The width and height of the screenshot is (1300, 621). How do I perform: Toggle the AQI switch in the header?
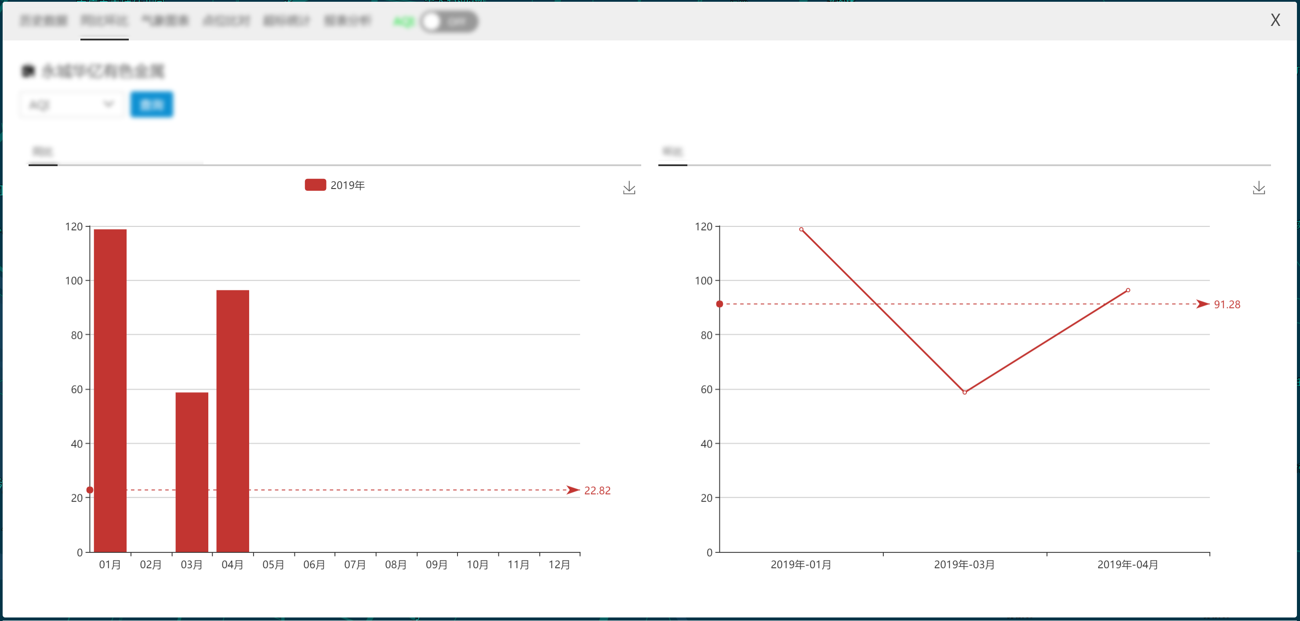(x=449, y=21)
